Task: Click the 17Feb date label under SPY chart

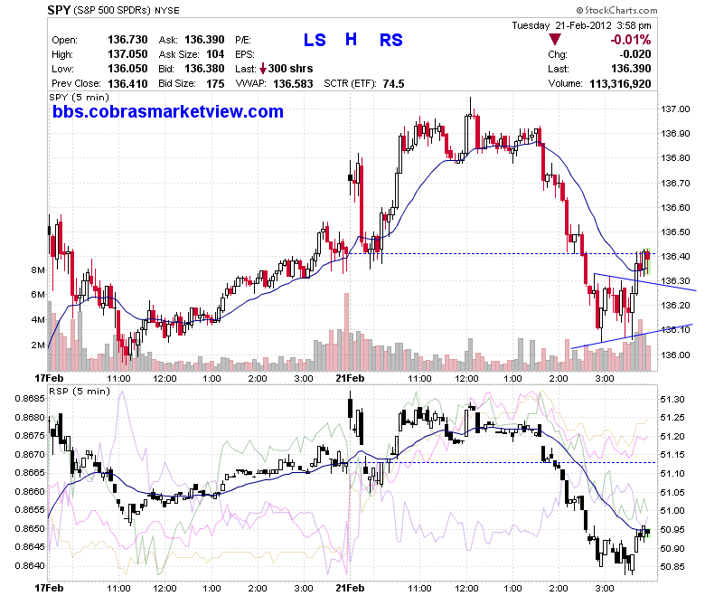Action: 49,378
